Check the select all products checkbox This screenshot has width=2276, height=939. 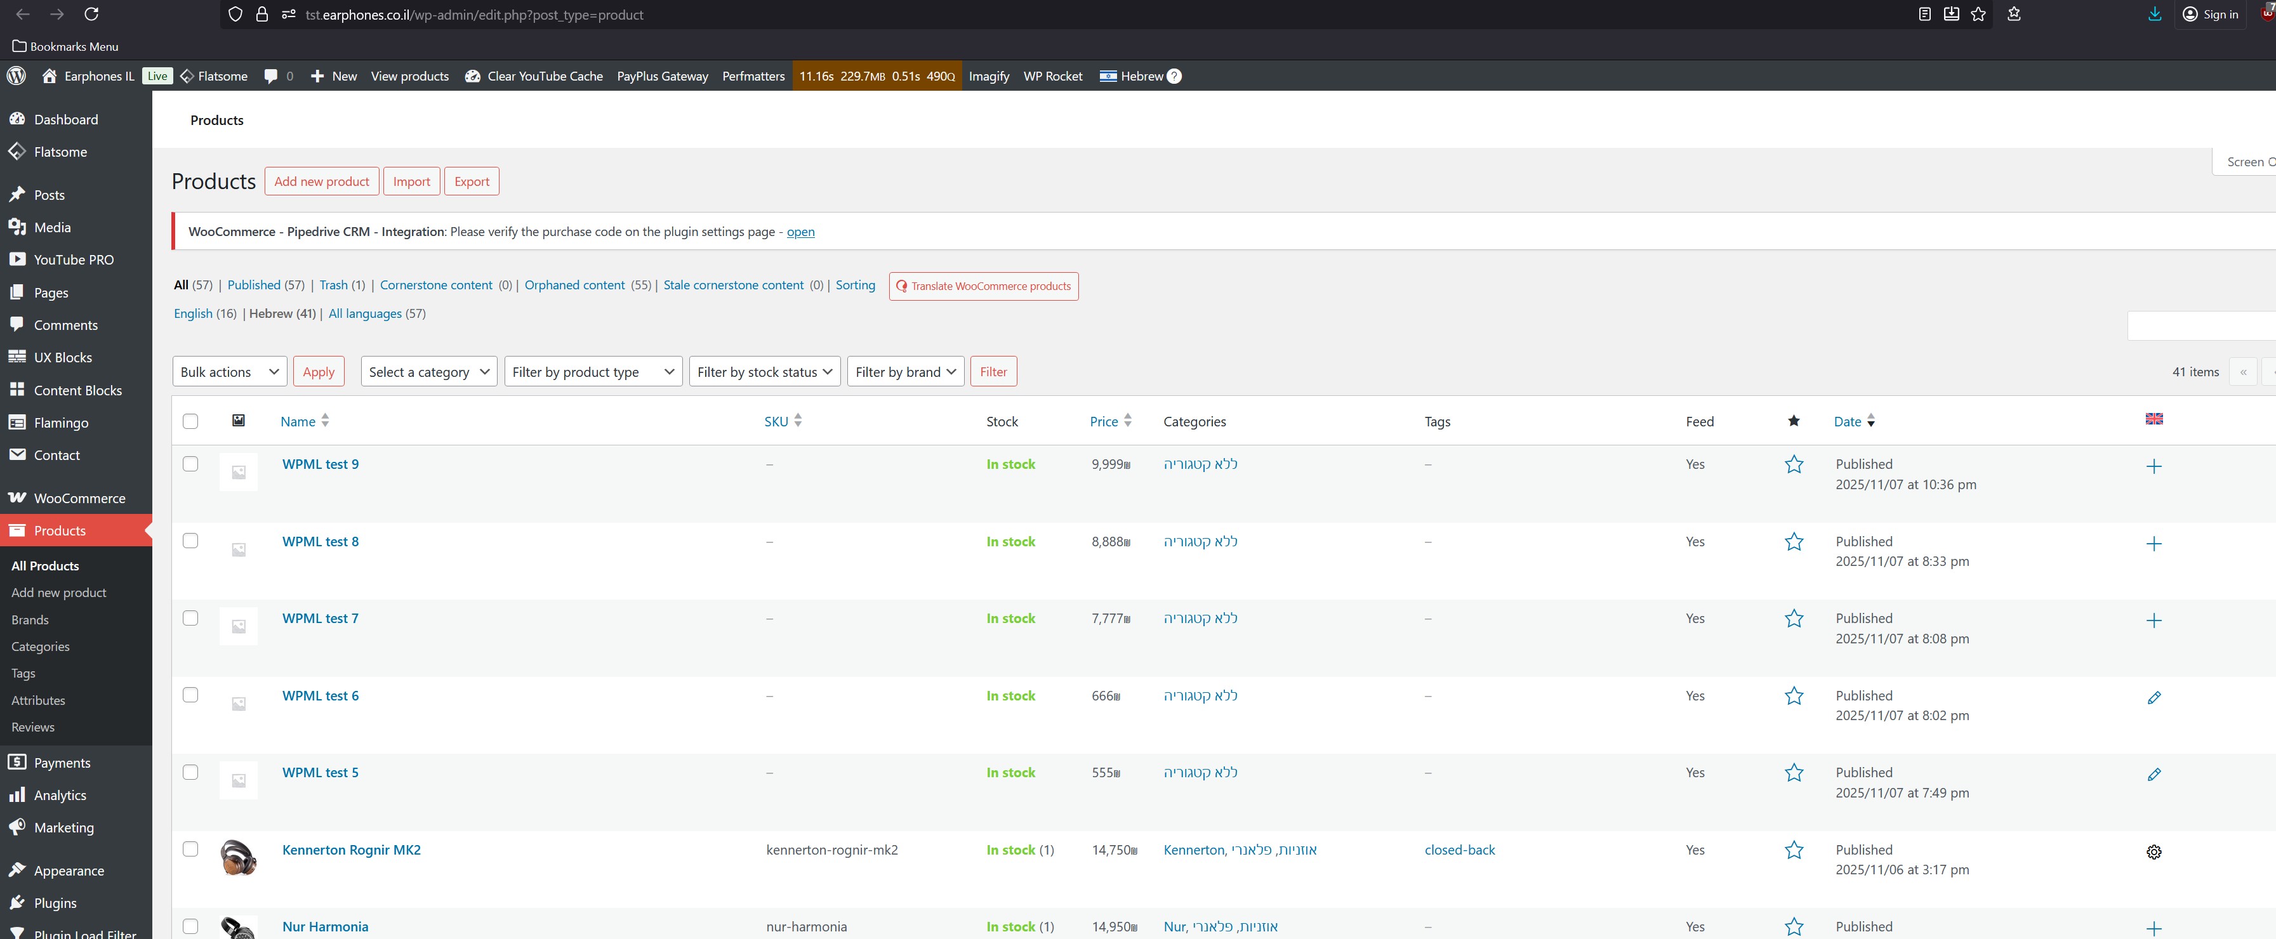pyautogui.click(x=190, y=421)
